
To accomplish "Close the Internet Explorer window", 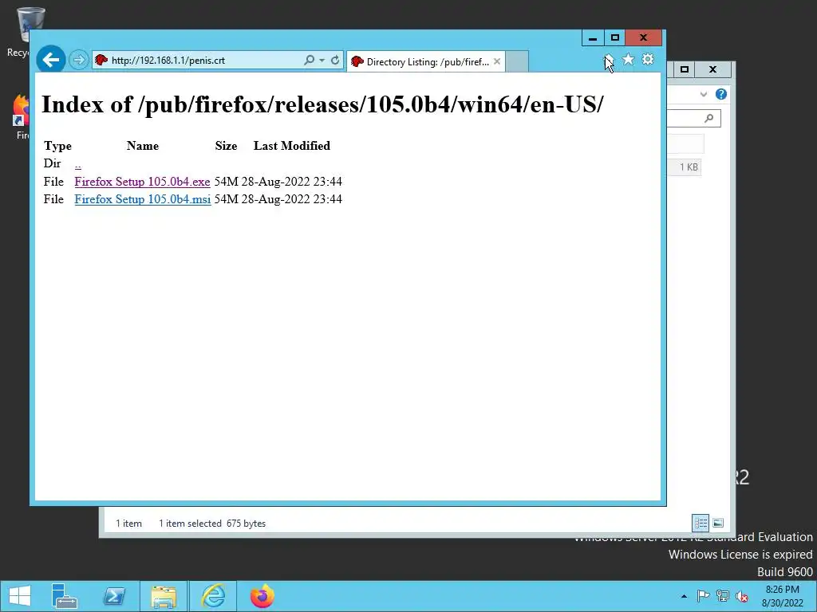I will click(644, 38).
